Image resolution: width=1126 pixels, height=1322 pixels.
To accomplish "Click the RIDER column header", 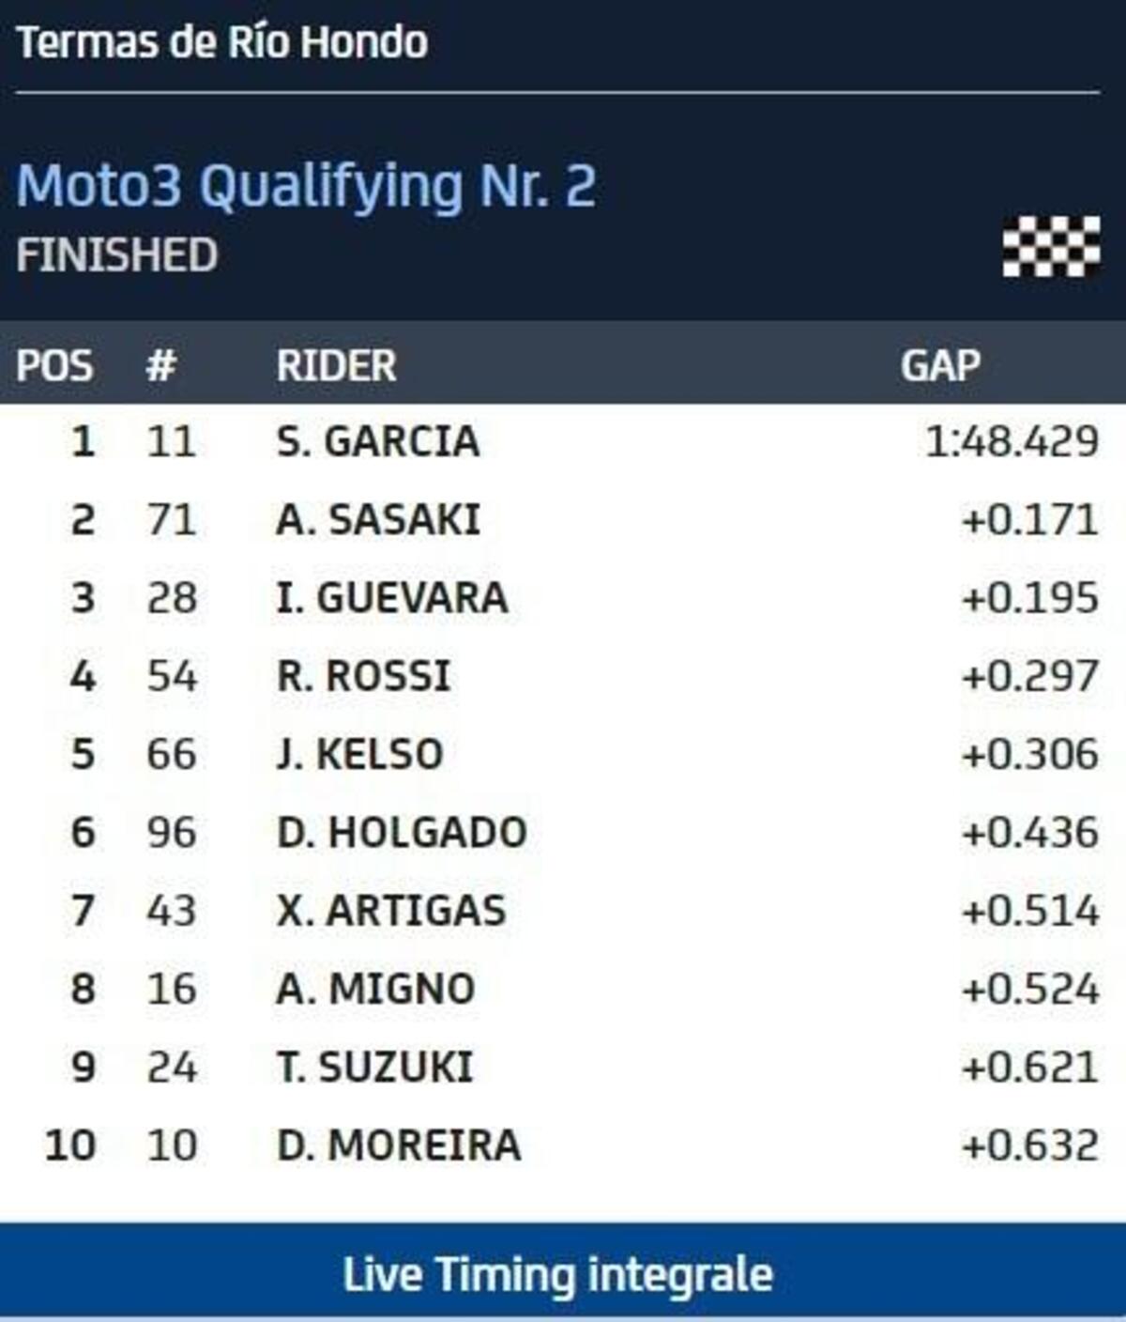I will [336, 365].
